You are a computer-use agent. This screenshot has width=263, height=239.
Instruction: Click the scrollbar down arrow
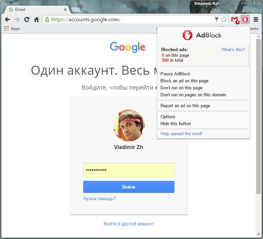(x=258, y=234)
